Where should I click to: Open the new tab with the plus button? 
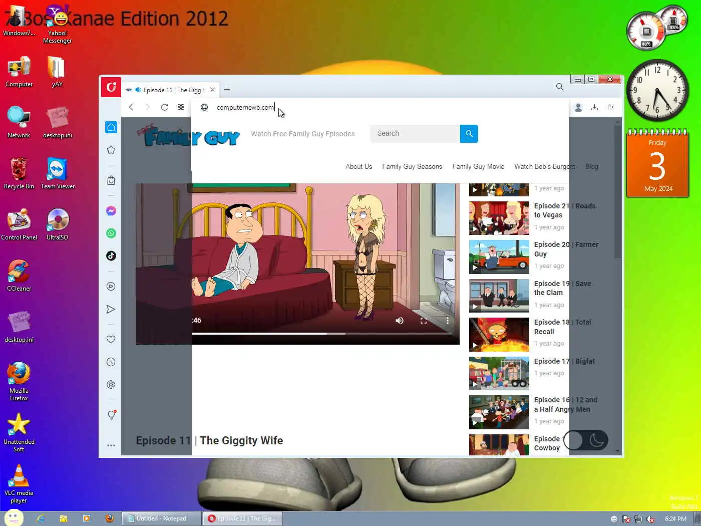tap(227, 90)
